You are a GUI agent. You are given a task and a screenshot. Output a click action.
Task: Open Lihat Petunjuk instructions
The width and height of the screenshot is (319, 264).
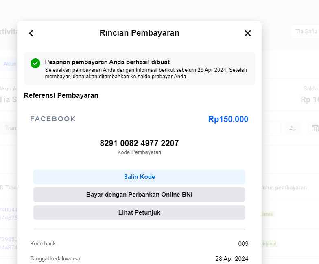pyautogui.click(x=139, y=212)
